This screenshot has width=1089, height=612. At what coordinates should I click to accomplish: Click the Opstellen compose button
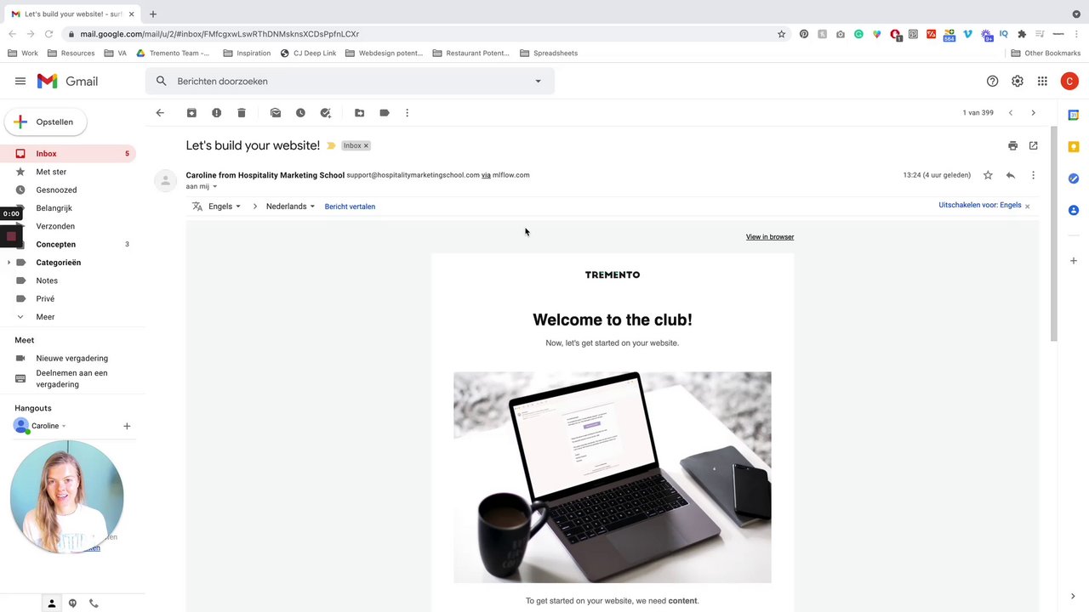click(x=46, y=122)
